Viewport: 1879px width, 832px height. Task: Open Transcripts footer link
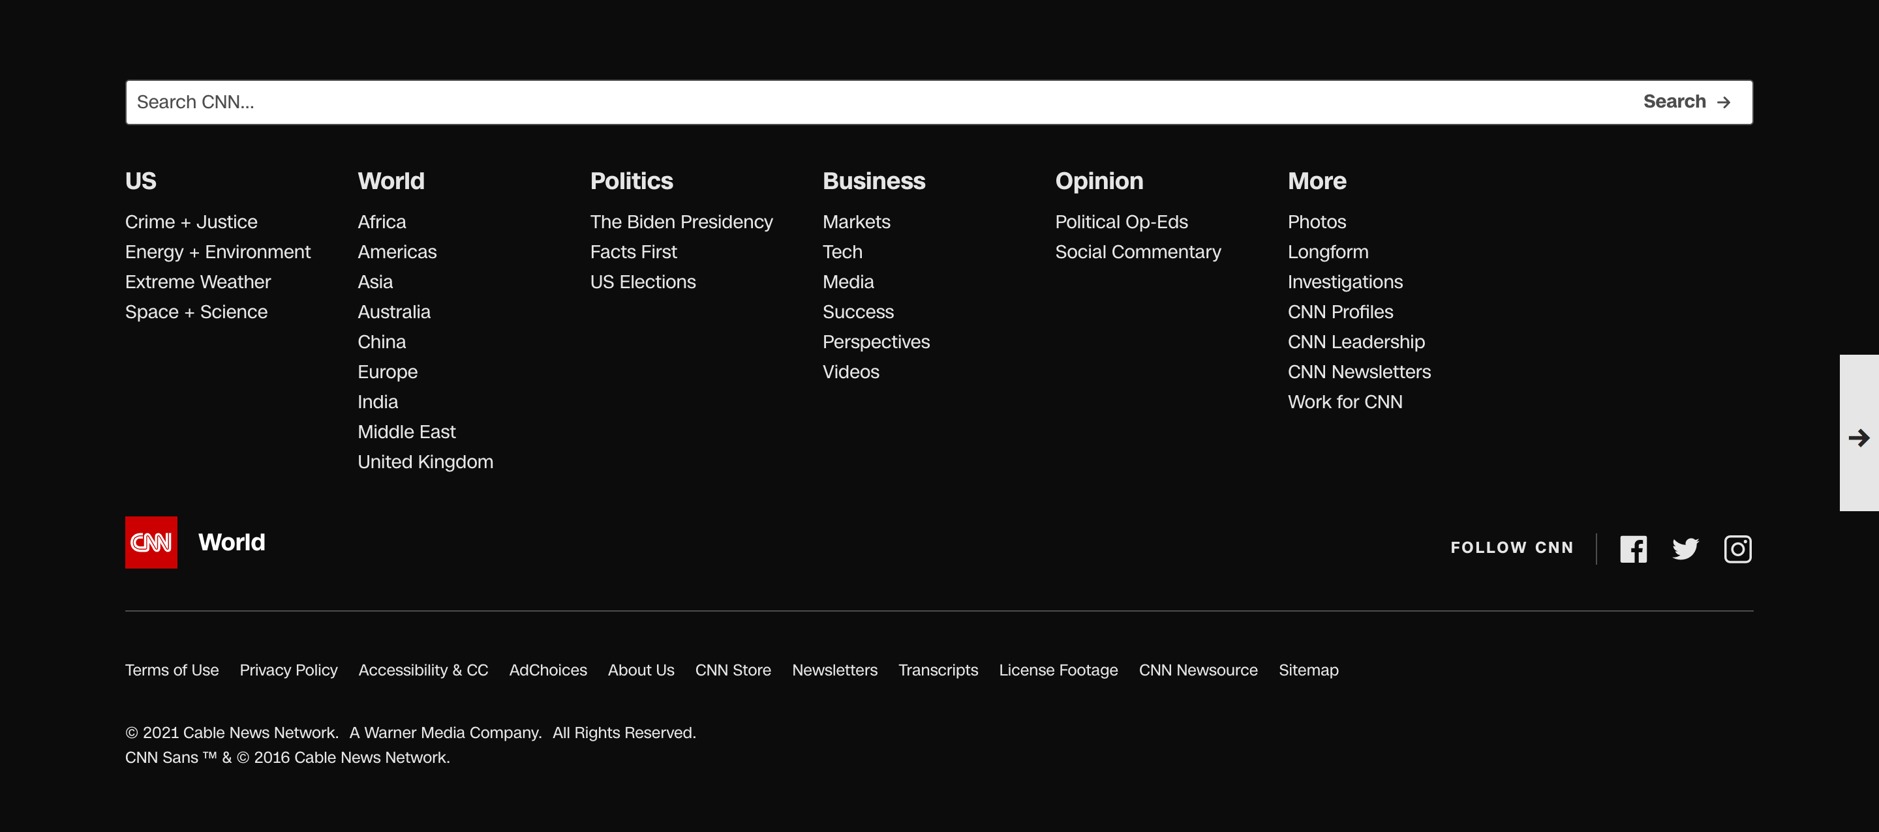938,670
